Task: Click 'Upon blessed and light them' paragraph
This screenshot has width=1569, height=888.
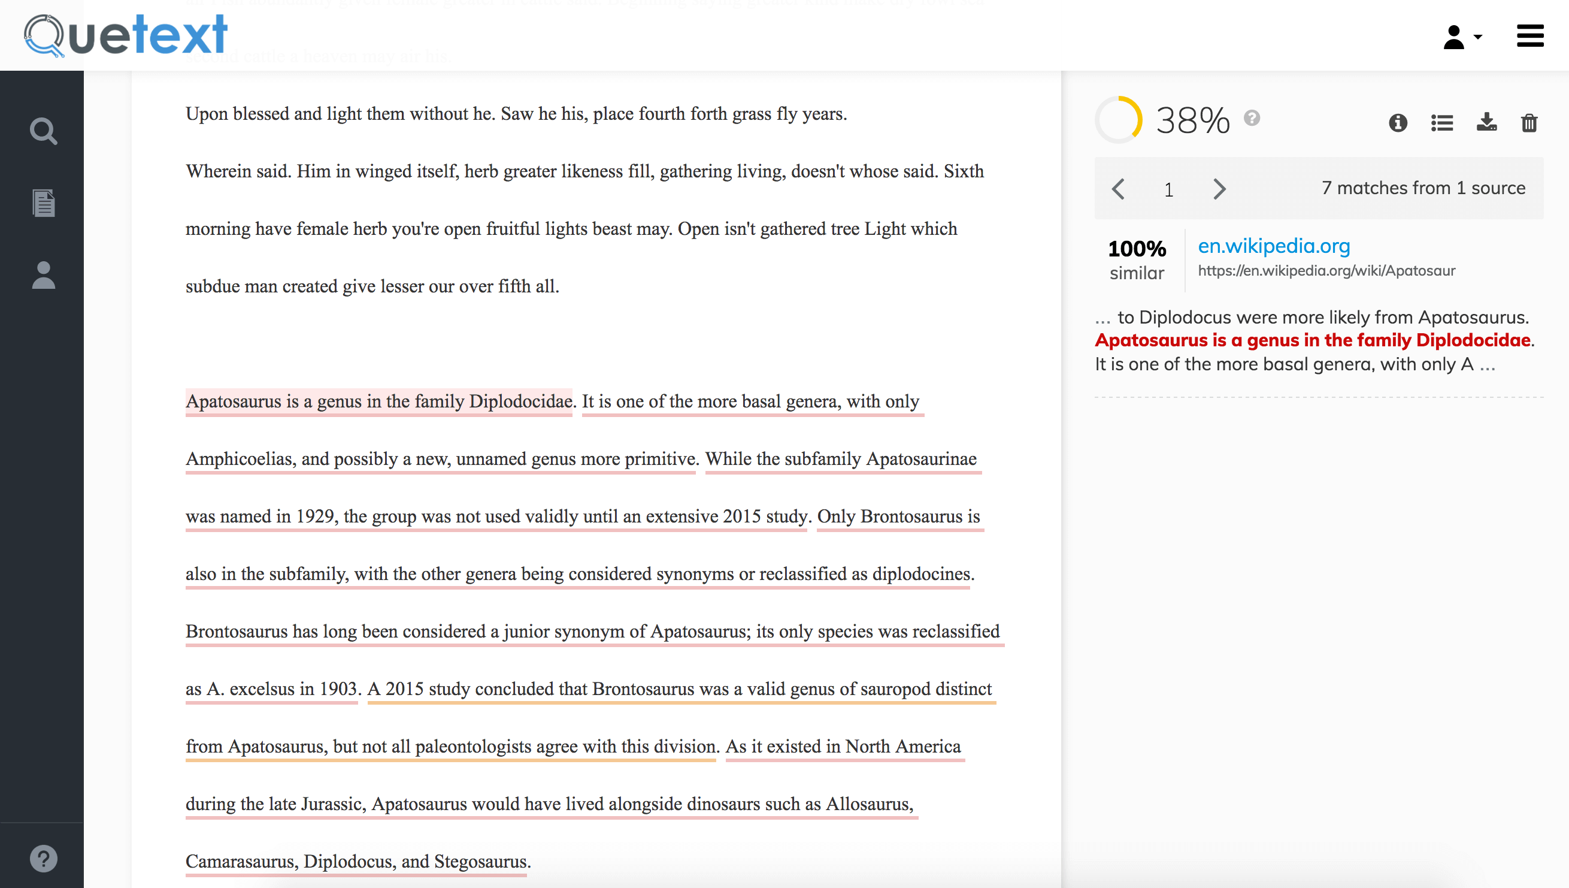Action: pos(516,113)
